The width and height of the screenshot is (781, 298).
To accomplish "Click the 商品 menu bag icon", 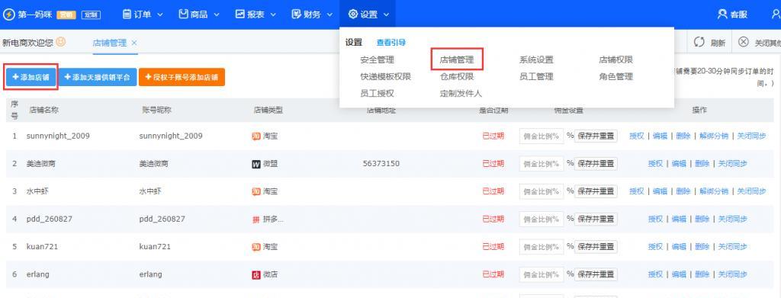I will click(x=183, y=14).
